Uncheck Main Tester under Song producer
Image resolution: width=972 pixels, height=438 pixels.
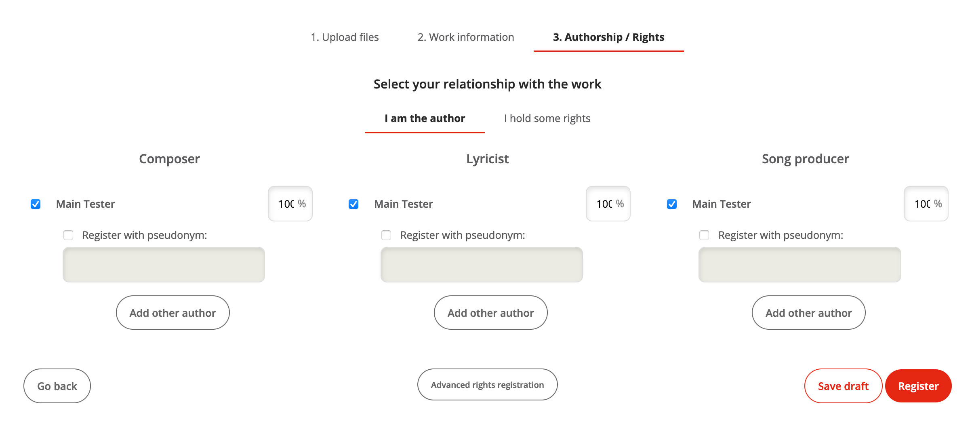672,204
